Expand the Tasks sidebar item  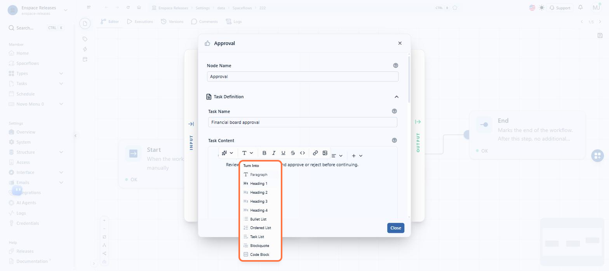coord(61,83)
